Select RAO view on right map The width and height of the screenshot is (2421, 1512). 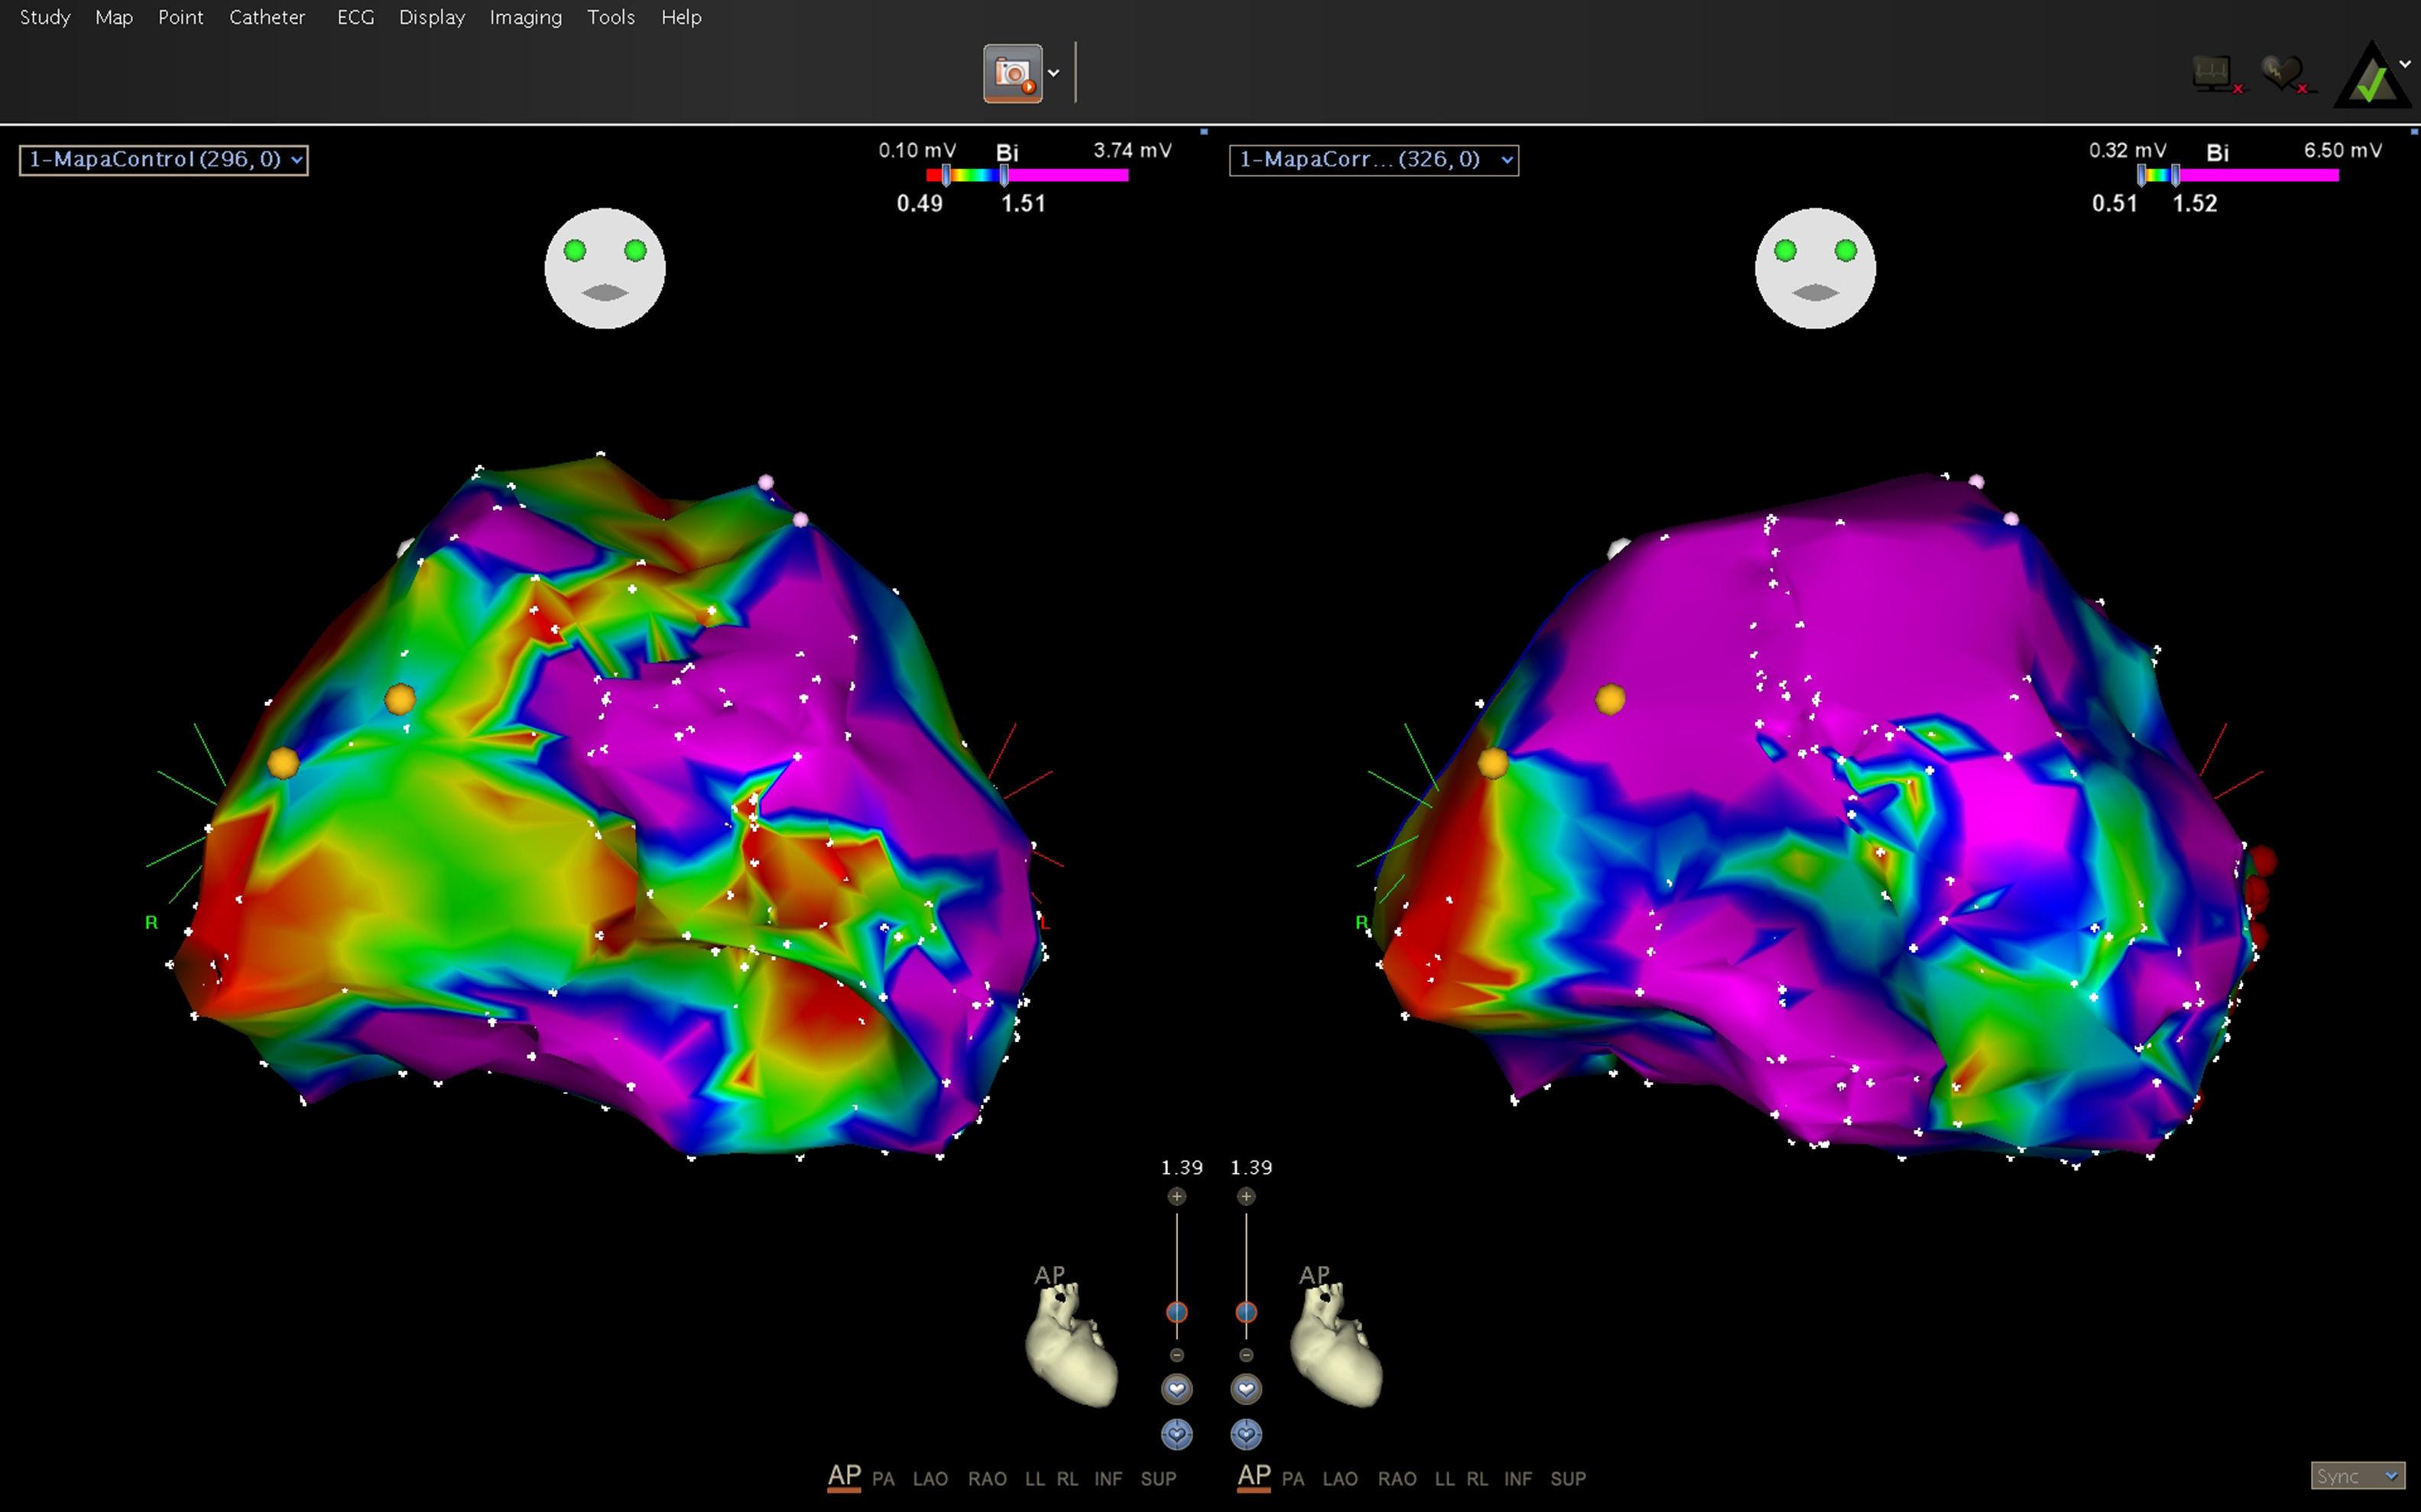(1397, 1479)
